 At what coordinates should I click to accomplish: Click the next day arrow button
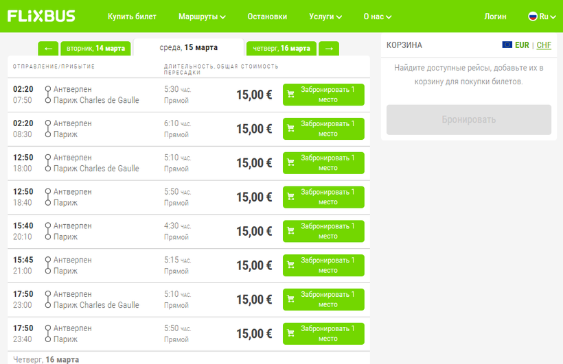click(329, 49)
